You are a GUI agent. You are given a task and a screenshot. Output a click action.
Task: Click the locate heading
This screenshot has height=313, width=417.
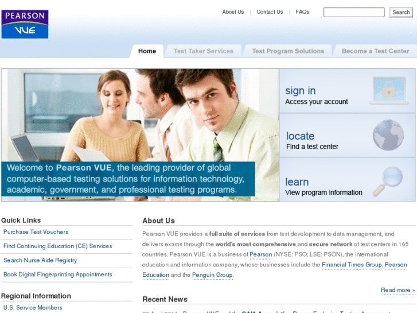[x=300, y=136]
